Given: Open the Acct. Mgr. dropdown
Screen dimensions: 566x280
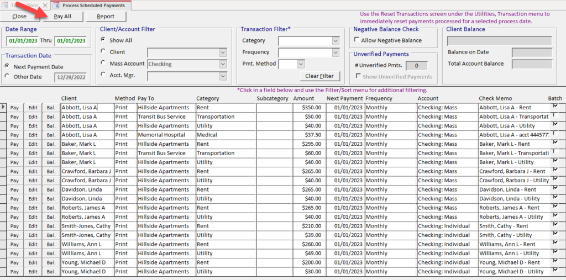Looking at the screenshot, I should pyautogui.click(x=223, y=76).
